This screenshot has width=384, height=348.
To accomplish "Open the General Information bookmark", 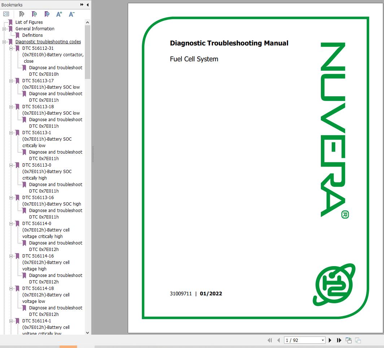I will (x=35, y=28).
